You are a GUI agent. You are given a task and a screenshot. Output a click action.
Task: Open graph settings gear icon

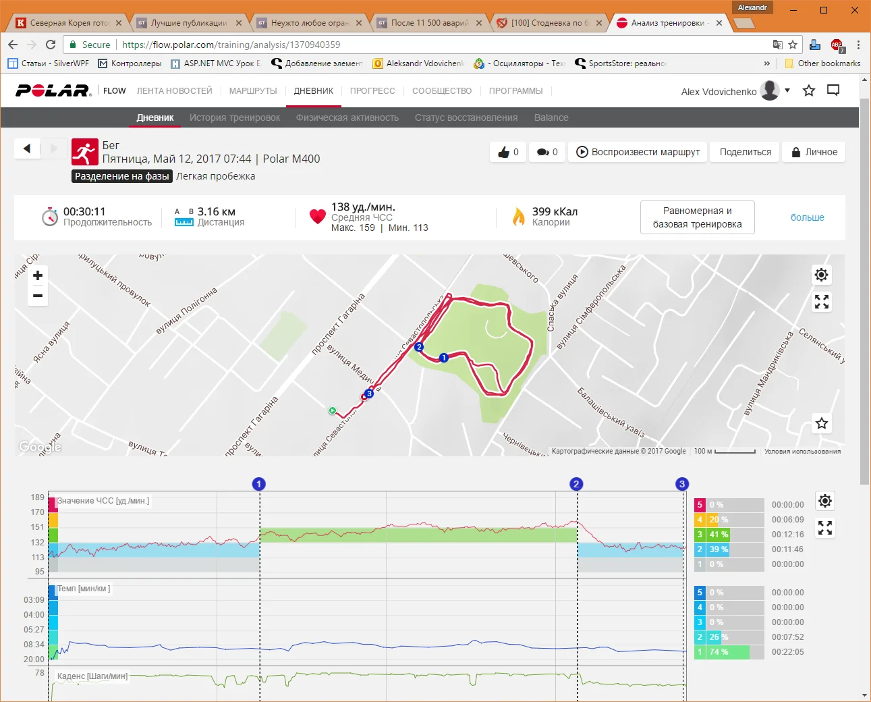click(824, 501)
